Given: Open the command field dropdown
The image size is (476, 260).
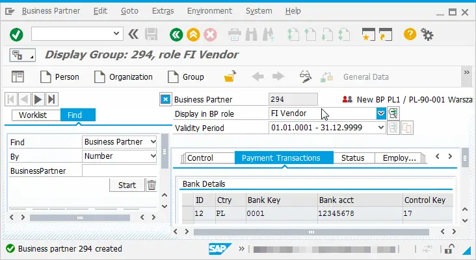Looking at the screenshot, I should click(x=116, y=33).
